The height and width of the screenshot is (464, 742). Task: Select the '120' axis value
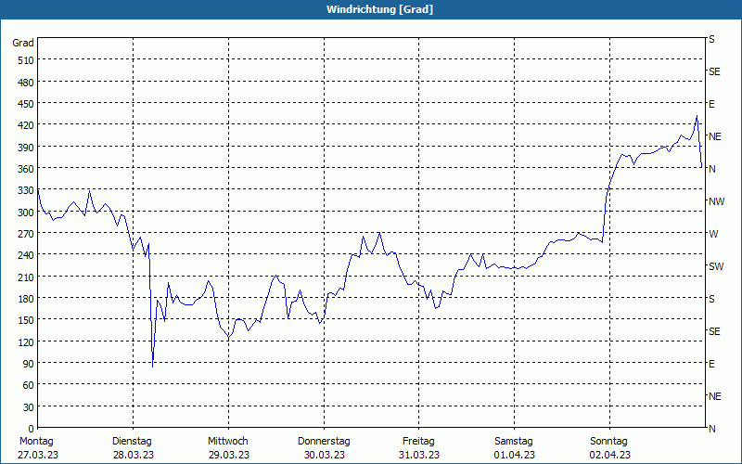pos(26,342)
